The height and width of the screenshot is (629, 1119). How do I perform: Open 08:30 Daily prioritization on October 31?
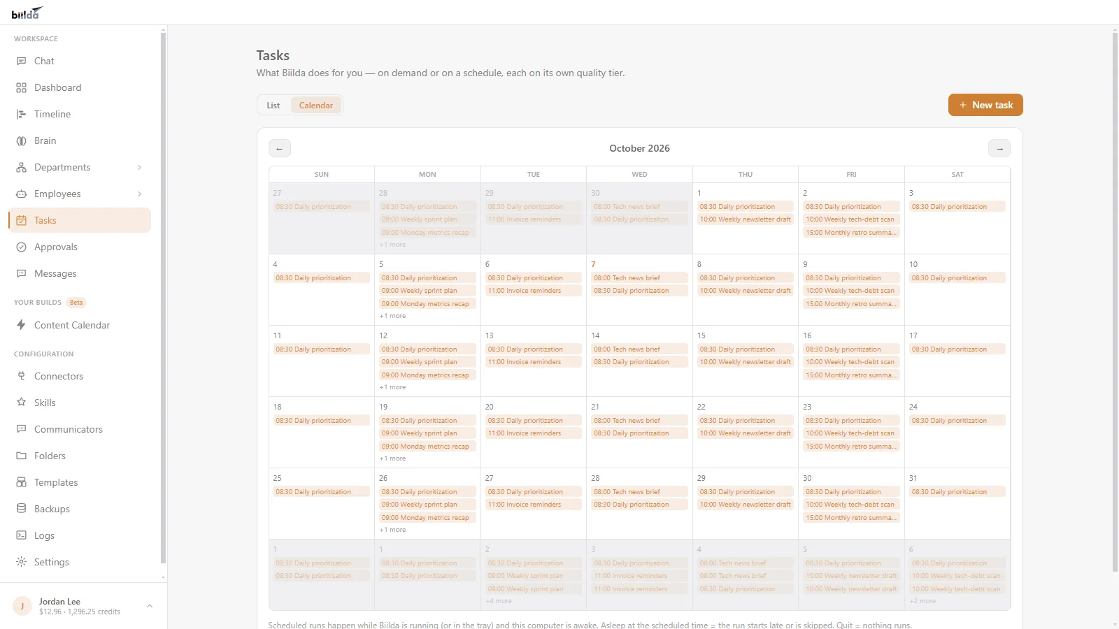pyautogui.click(x=957, y=492)
